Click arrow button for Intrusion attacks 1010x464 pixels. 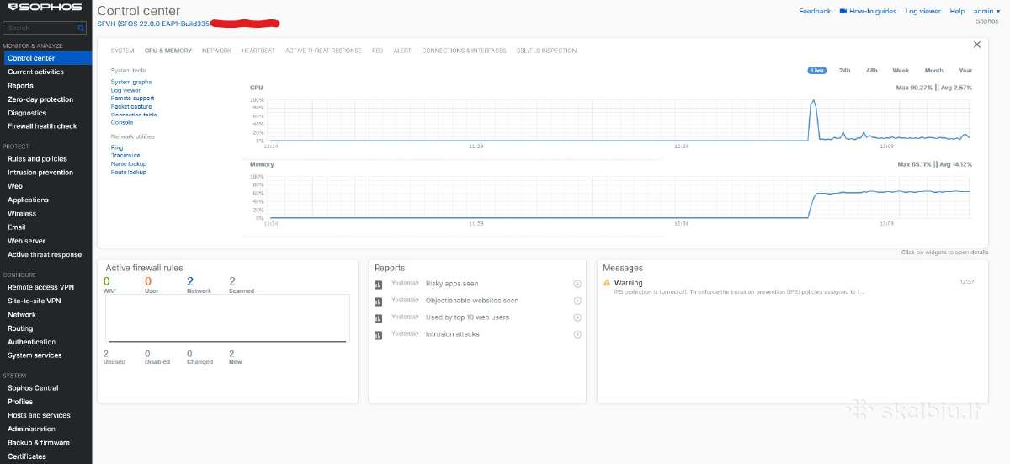pyautogui.click(x=577, y=334)
